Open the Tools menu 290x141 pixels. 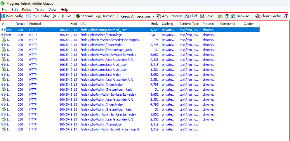tap(40, 9)
